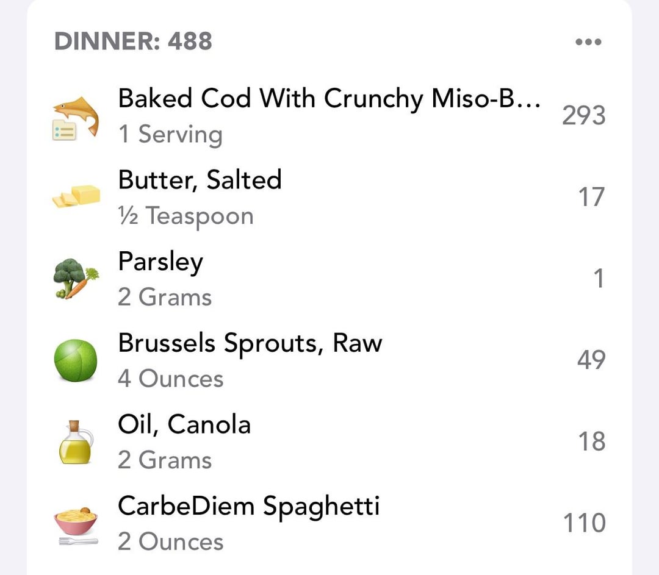Viewport: 659px width, 575px height.
Task: Tap the 293 calorie value for cod
Action: (584, 115)
